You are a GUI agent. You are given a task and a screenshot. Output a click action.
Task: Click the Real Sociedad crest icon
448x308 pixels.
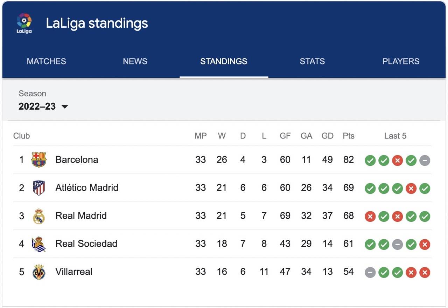39,244
